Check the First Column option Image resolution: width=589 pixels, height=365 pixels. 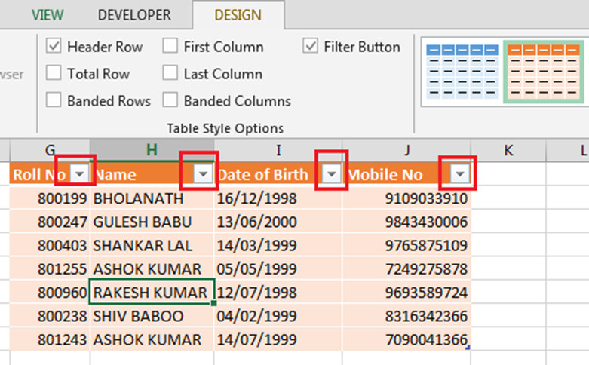[170, 47]
